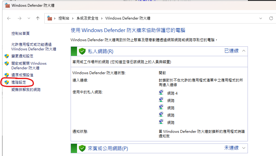The width and height of the screenshot is (276, 156).
Task: Click the network icon next to 網路 4
Action: tap(161, 93)
